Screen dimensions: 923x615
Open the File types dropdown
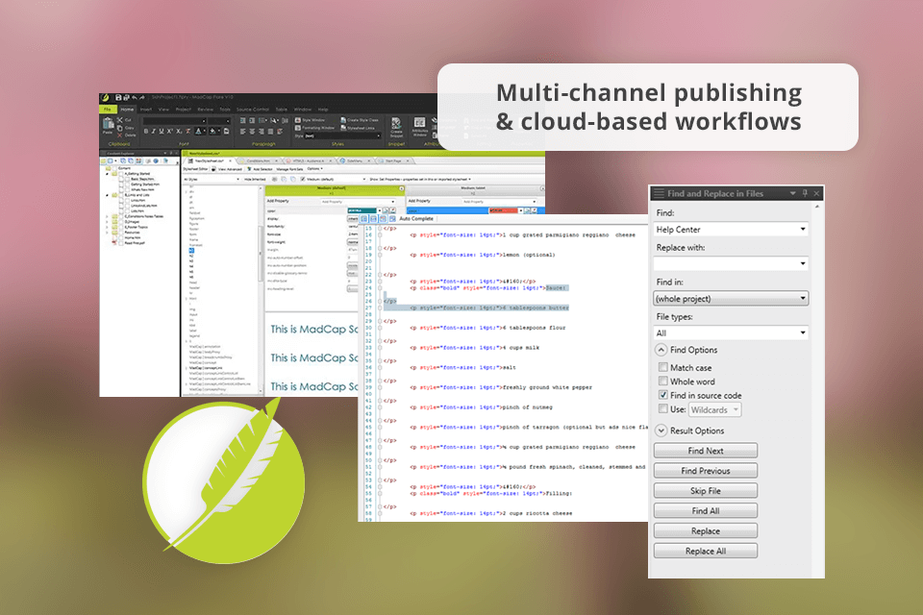point(803,333)
